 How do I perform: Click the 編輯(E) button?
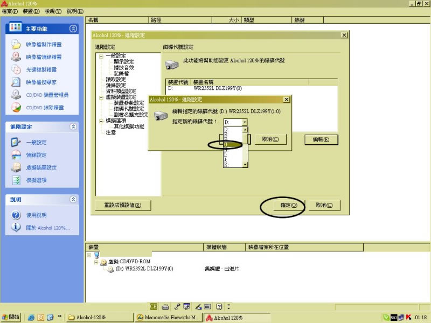(321, 139)
